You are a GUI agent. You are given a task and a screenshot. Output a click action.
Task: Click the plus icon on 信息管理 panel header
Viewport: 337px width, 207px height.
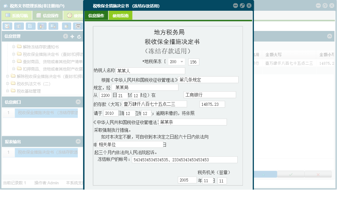tap(72, 36)
